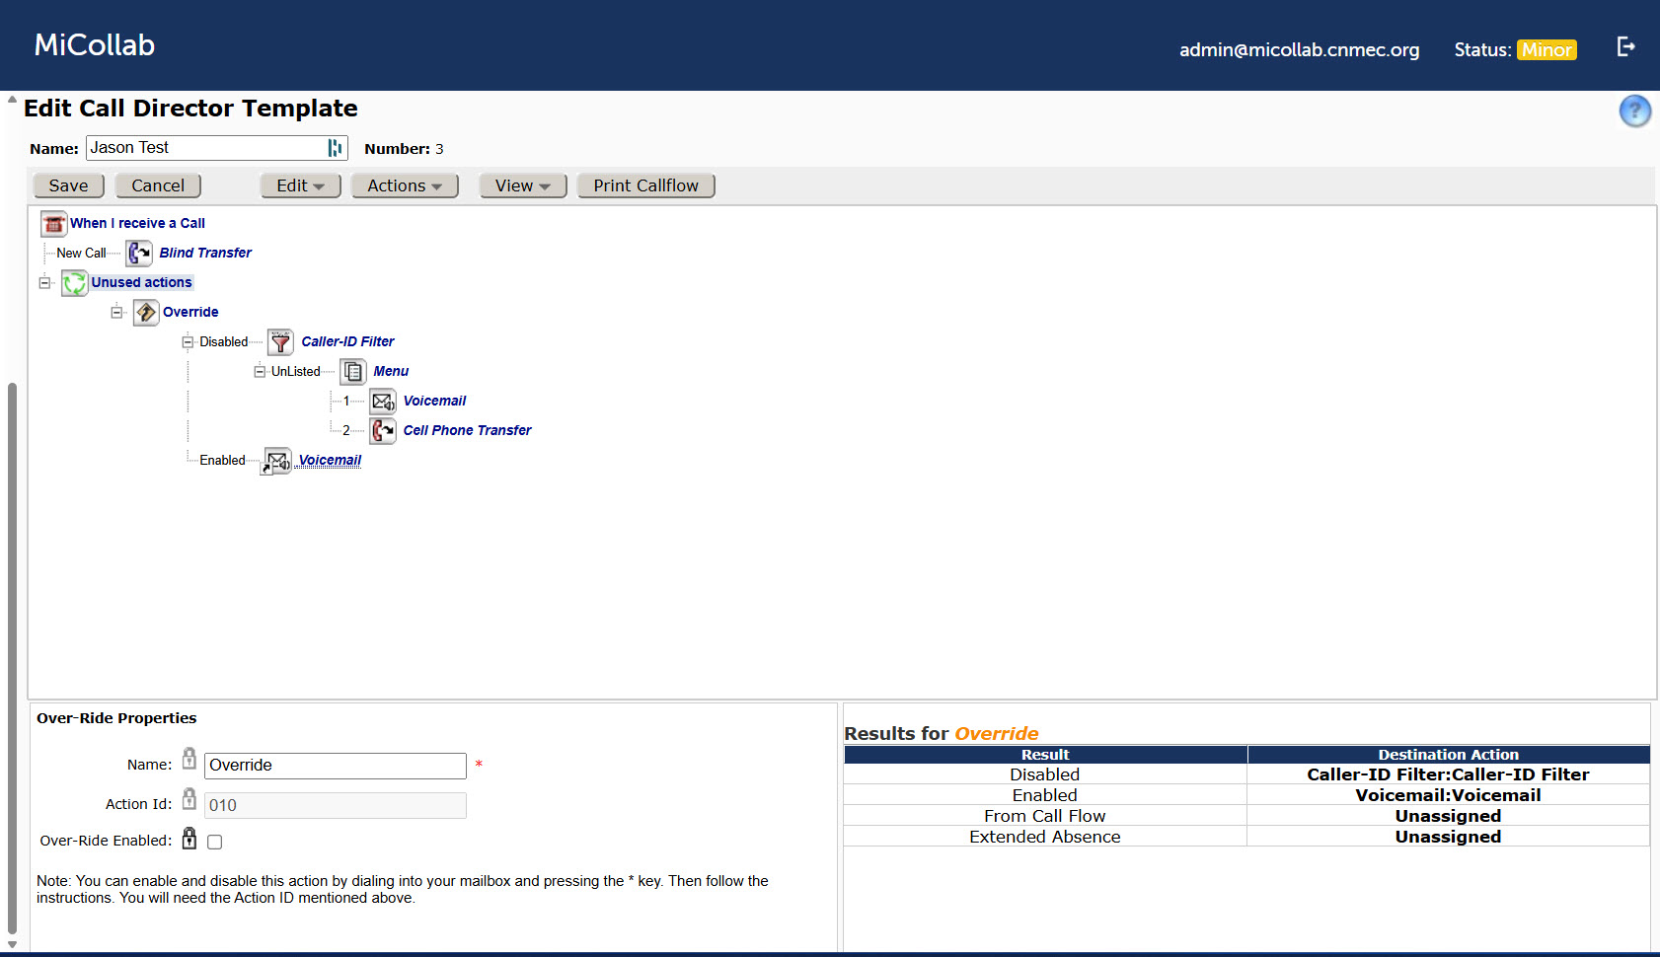Save the Call Director template
This screenshot has height=957, width=1660.
click(68, 185)
